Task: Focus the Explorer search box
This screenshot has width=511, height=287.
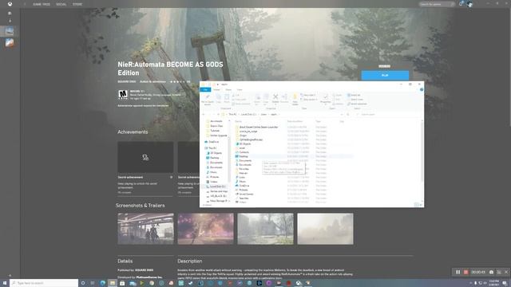Action: [388, 114]
